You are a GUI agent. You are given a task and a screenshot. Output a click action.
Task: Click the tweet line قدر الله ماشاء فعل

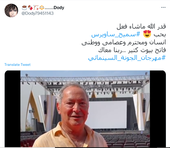click(141, 27)
